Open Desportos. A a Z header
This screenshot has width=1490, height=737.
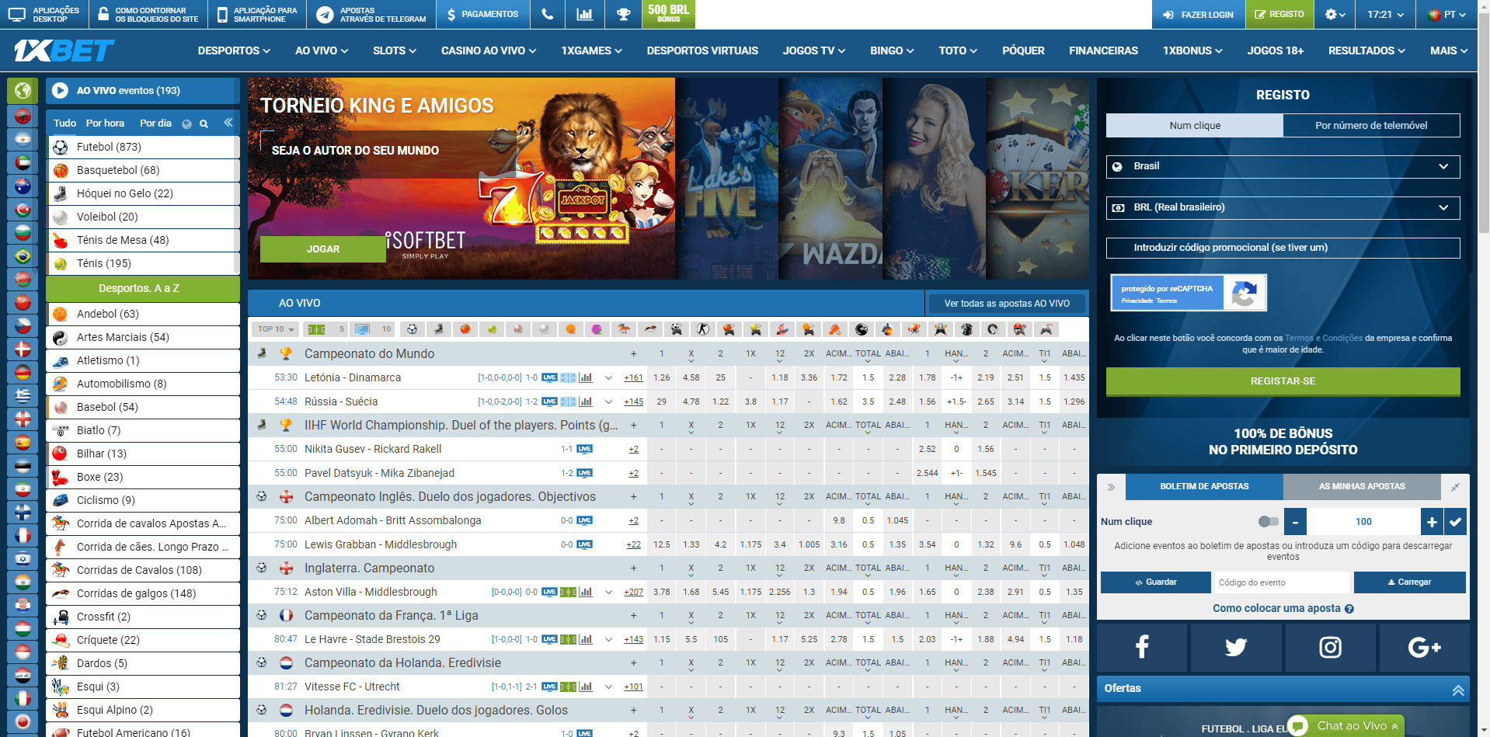click(x=143, y=288)
